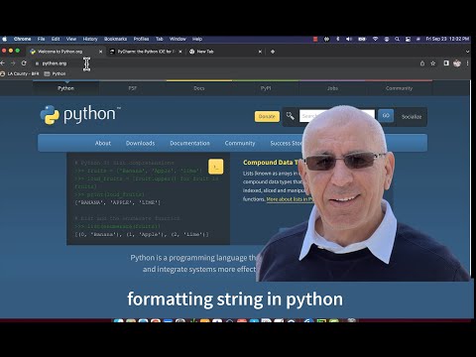Image resolution: width=476 pixels, height=357 pixels.
Task: Select the Python top navigation tab
Action: [65, 88]
